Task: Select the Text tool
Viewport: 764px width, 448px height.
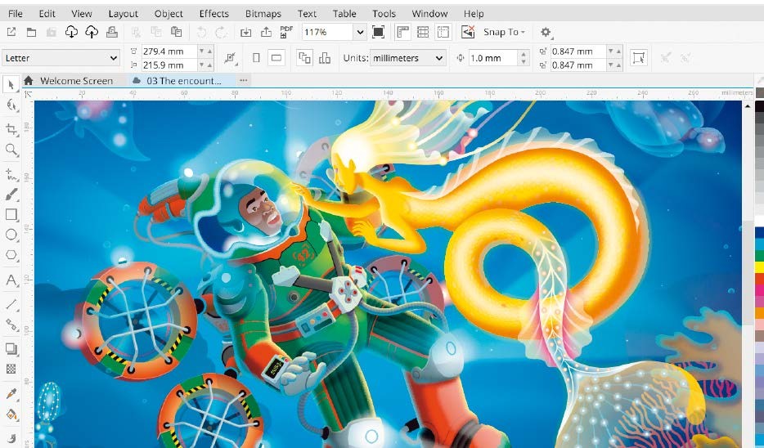Action: click(11, 280)
